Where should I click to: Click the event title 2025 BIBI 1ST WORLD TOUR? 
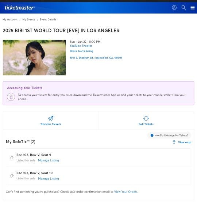(61, 31)
